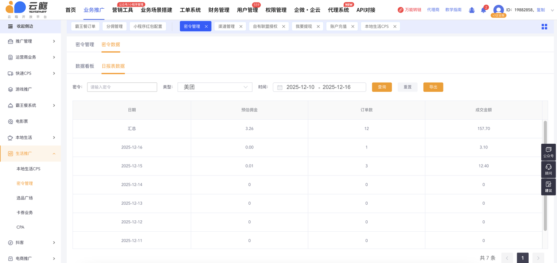
Task: Collapse sidebar via 收起侧边 icon
Action: click(x=10, y=27)
